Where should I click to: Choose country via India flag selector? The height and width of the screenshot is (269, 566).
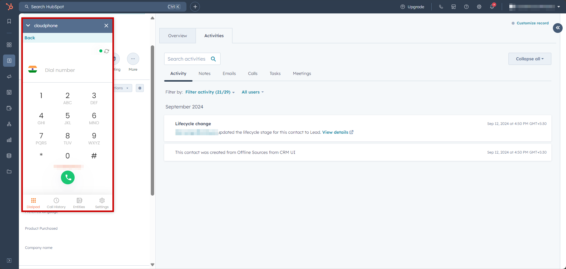point(33,70)
